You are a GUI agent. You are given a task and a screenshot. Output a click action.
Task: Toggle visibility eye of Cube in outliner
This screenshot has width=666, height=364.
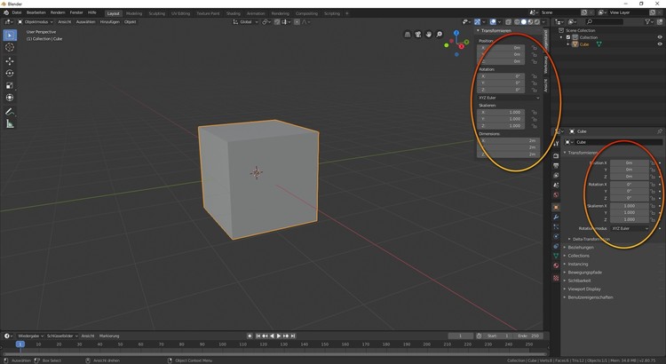click(x=660, y=44)
